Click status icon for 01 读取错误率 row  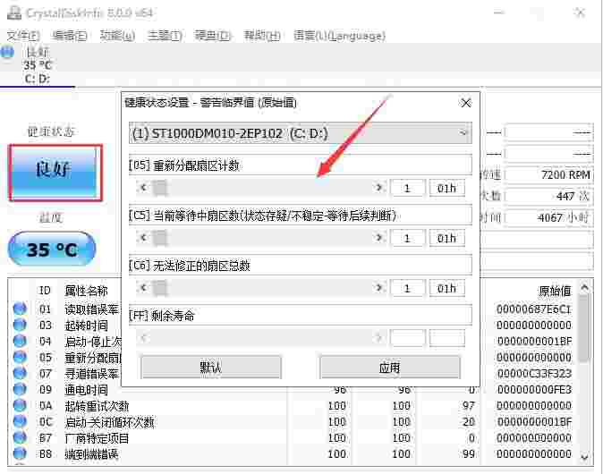(x=20, y=309)
